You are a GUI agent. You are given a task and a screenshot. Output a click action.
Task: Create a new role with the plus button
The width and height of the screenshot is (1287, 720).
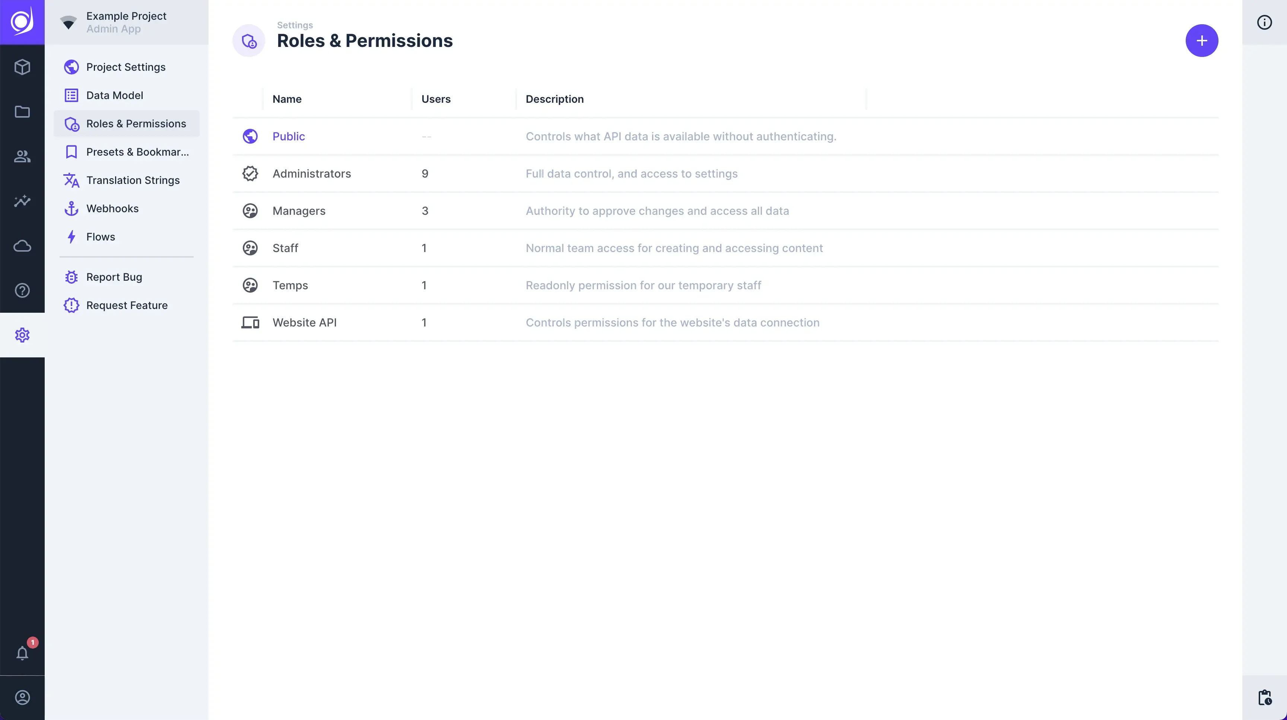pos(1202,41)
